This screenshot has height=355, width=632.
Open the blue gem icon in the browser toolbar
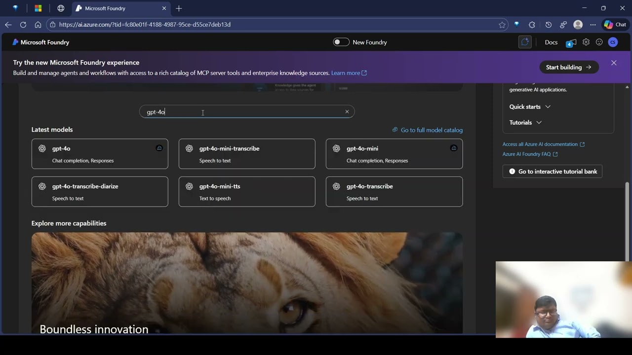516,24
